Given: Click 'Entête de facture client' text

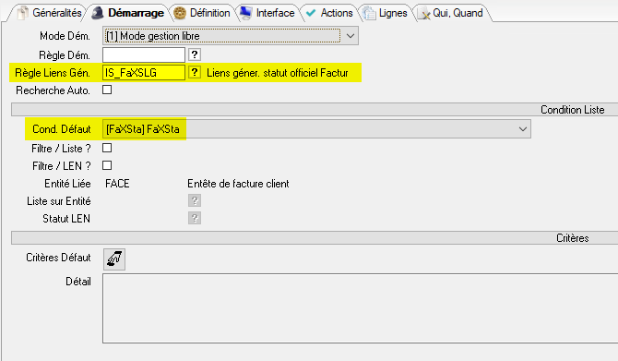Looking at the screenshot, I should click(238, 184).
